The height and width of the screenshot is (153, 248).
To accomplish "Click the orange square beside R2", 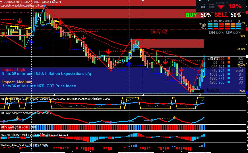I will [x=229, y=62].
